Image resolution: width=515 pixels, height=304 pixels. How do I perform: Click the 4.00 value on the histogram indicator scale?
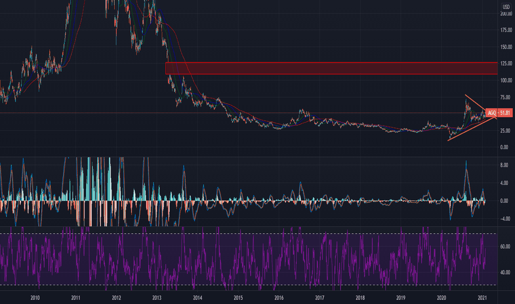[x=504, y=183]
